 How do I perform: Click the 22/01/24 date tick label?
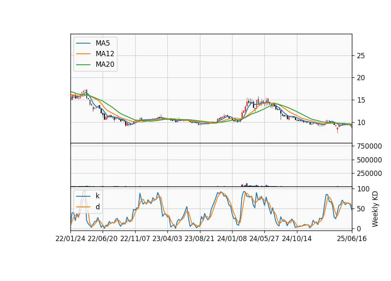click(70, 239)
